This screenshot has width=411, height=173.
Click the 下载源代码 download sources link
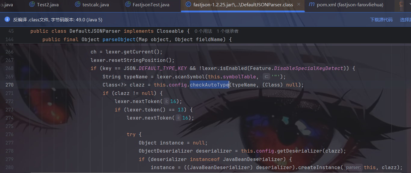[x=381, y=20]
